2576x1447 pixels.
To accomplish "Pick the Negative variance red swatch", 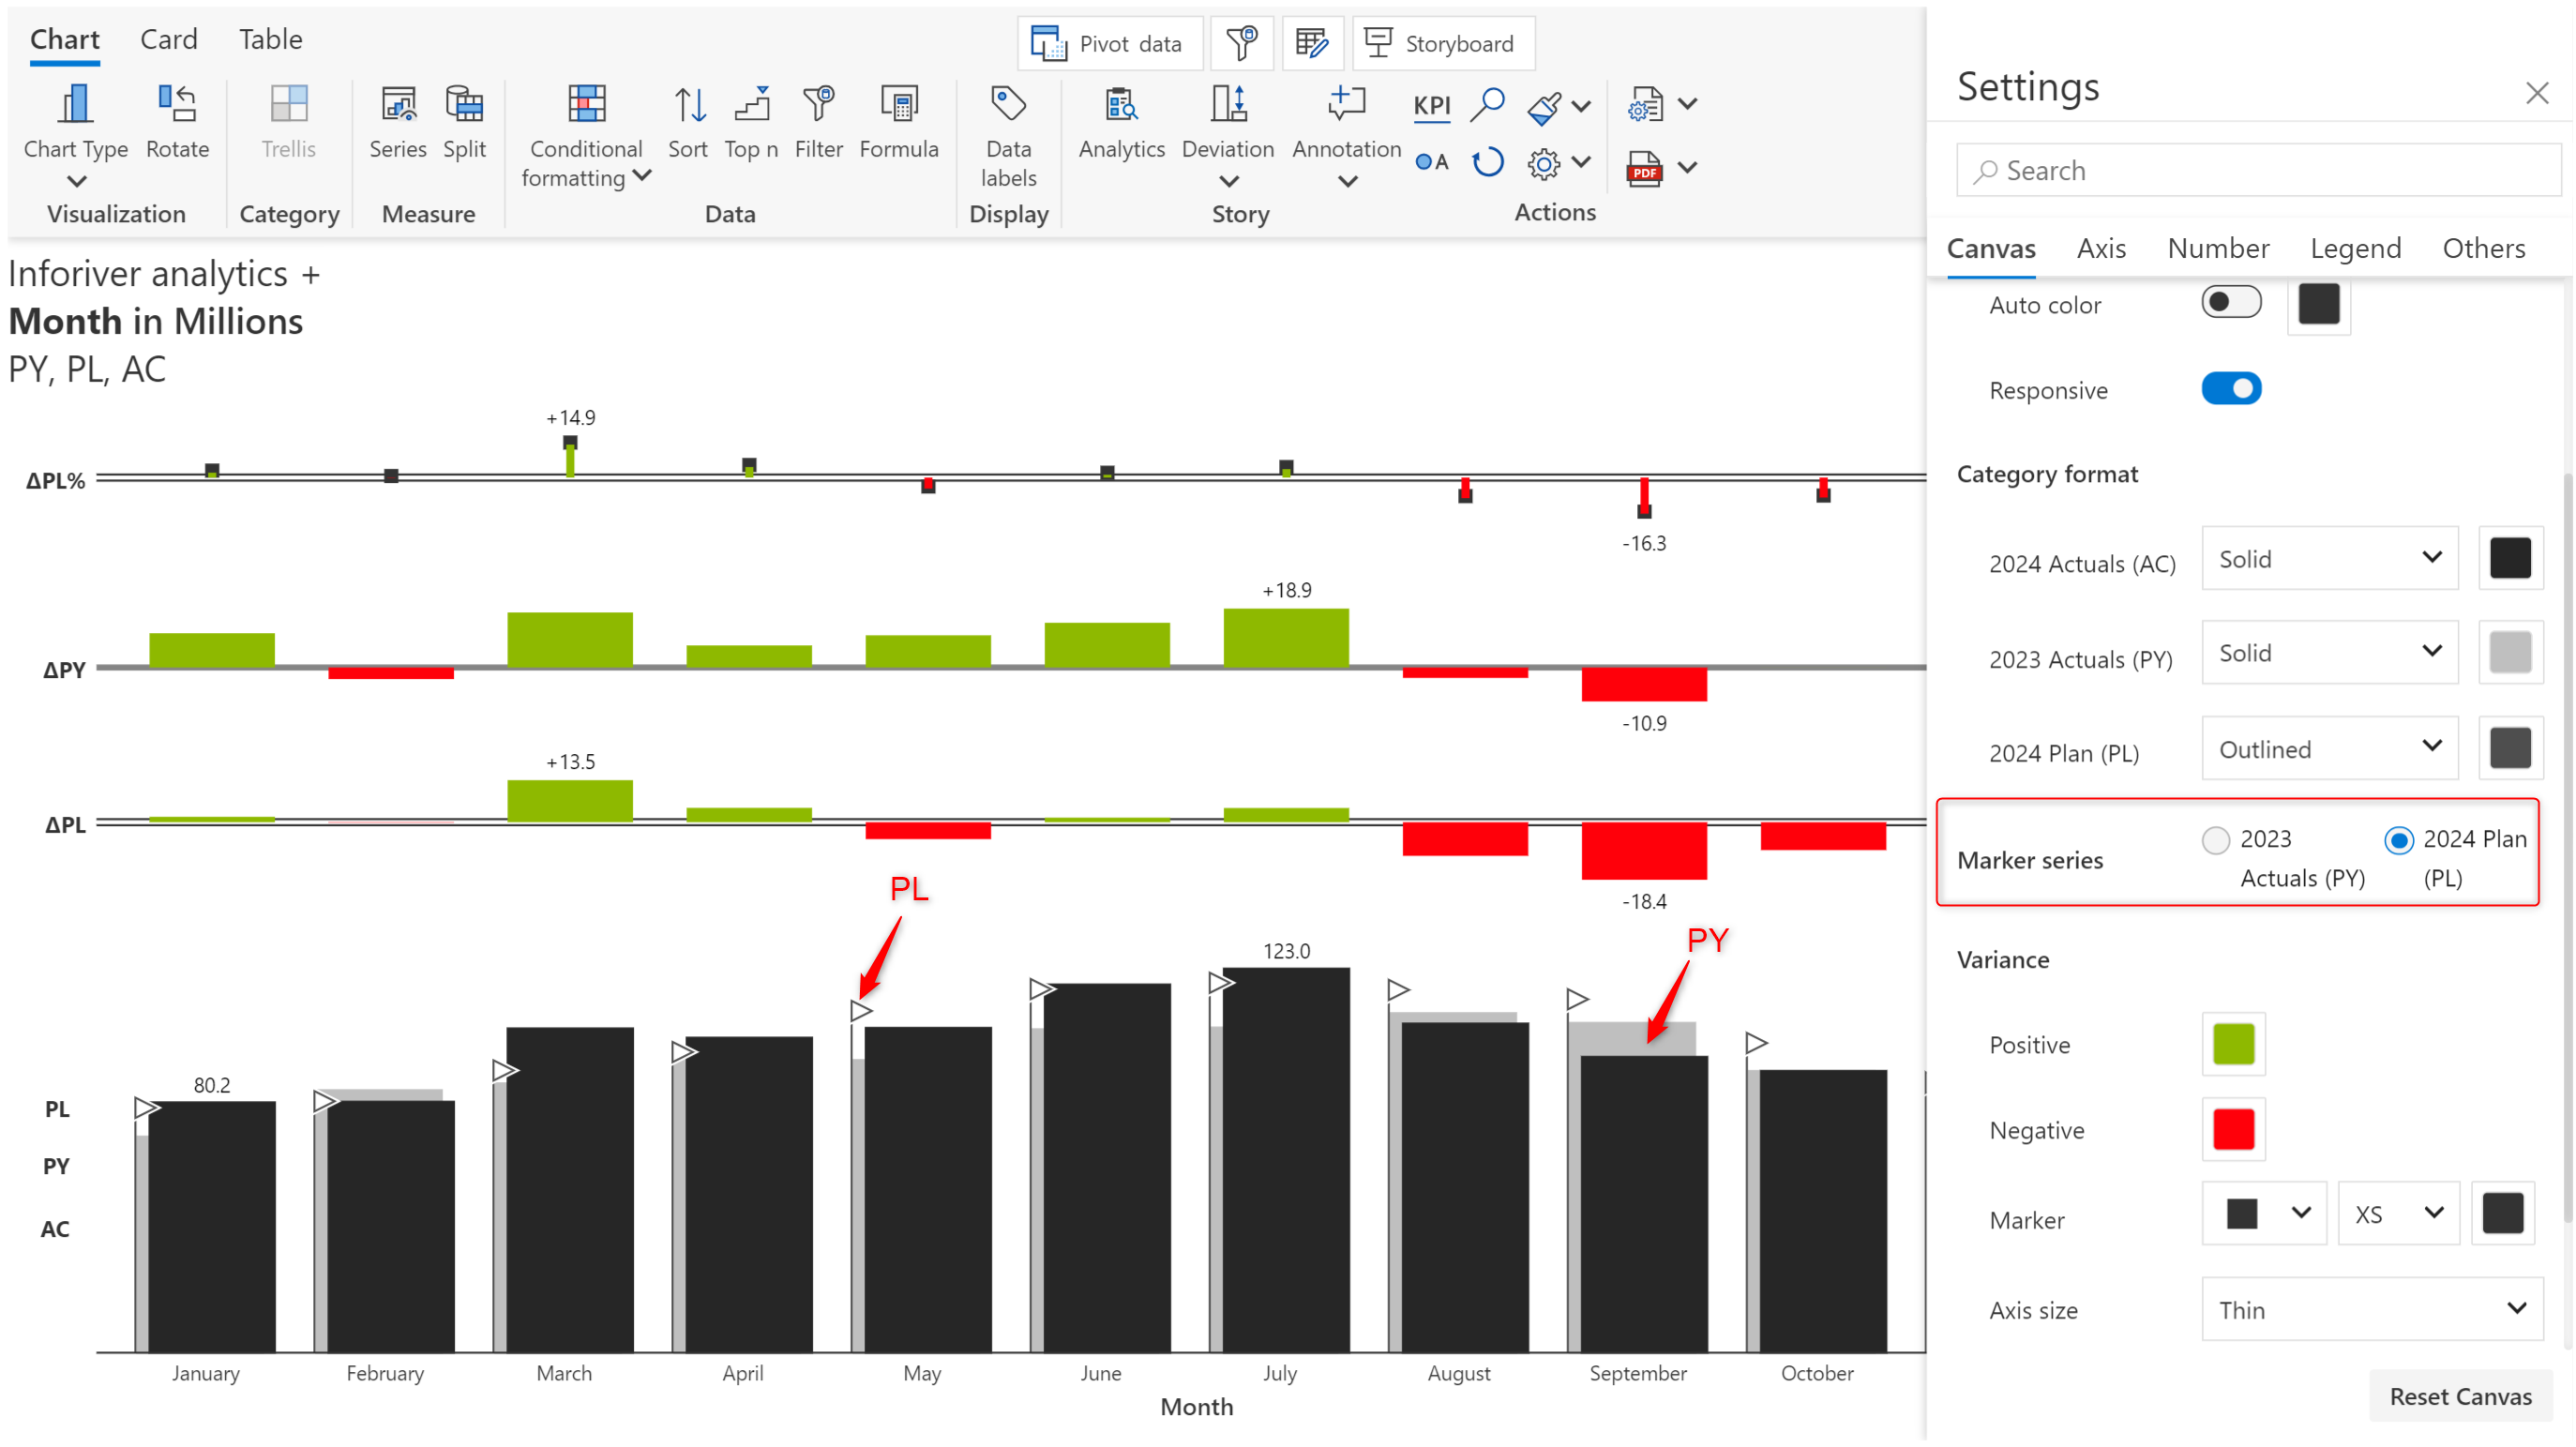I will [x=2233, y=1129].
